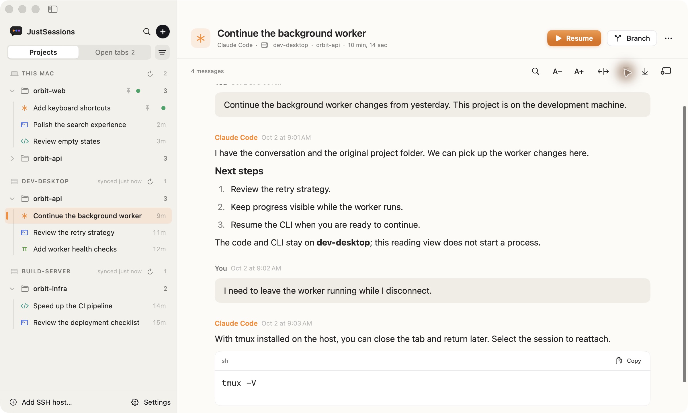Viewport: 688px width, 413px height.
Task: Open the Add worker health checks session
Action: click(x=88, y=249)
